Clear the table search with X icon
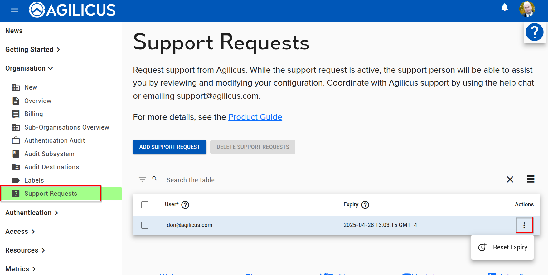 pyautogui.click(x=510, y=179)
